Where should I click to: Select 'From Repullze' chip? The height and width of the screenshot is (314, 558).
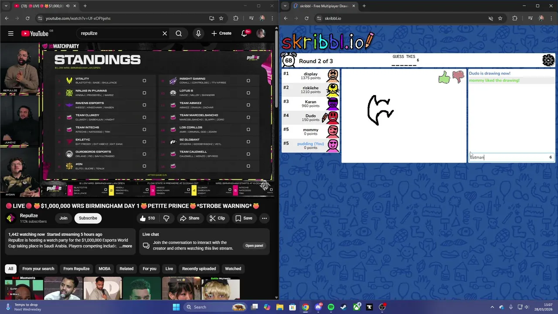76,269
